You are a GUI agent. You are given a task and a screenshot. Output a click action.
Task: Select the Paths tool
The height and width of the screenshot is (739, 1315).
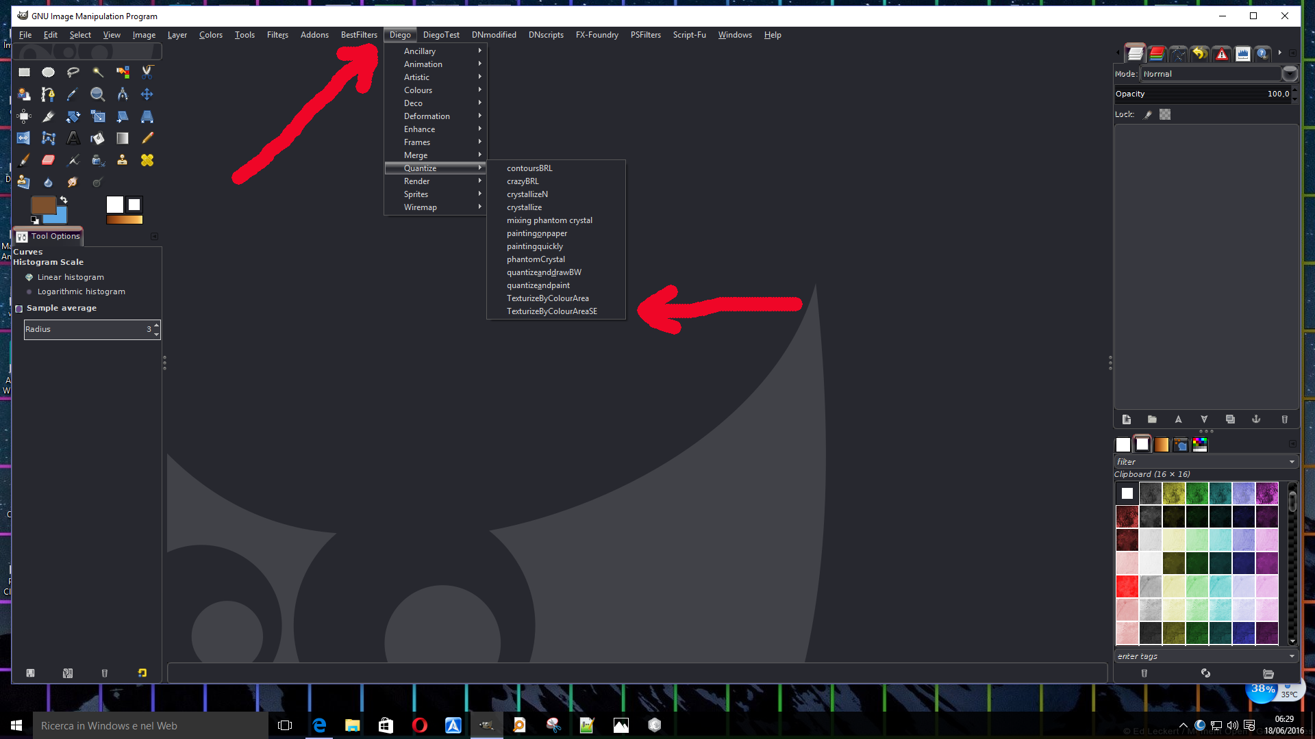click(x=48, y=94)
